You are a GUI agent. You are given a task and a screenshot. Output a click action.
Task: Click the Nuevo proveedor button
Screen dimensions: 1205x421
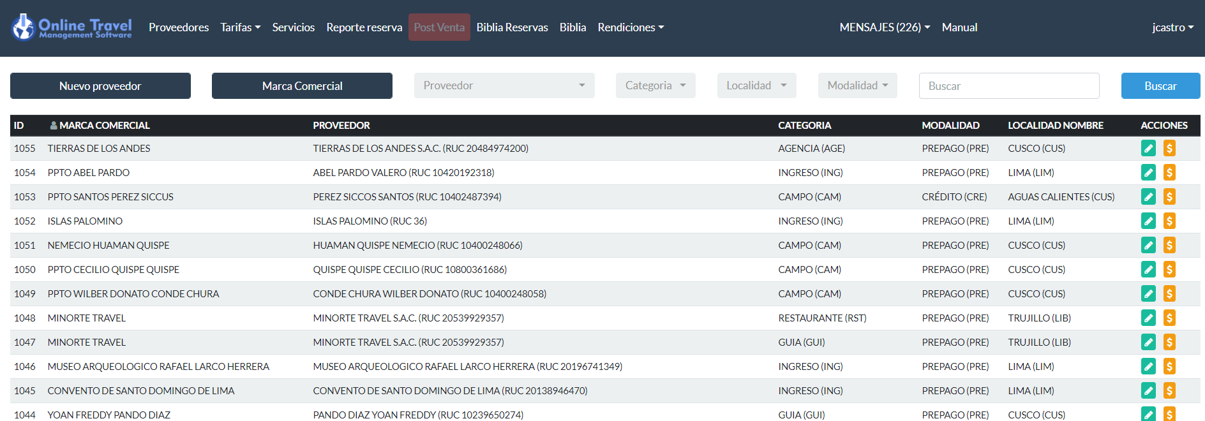point(100,86)
